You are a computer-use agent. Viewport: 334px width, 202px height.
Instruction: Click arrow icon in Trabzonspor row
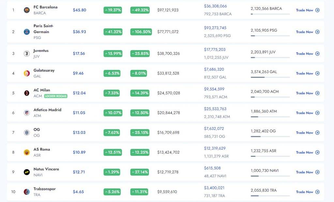317,192
